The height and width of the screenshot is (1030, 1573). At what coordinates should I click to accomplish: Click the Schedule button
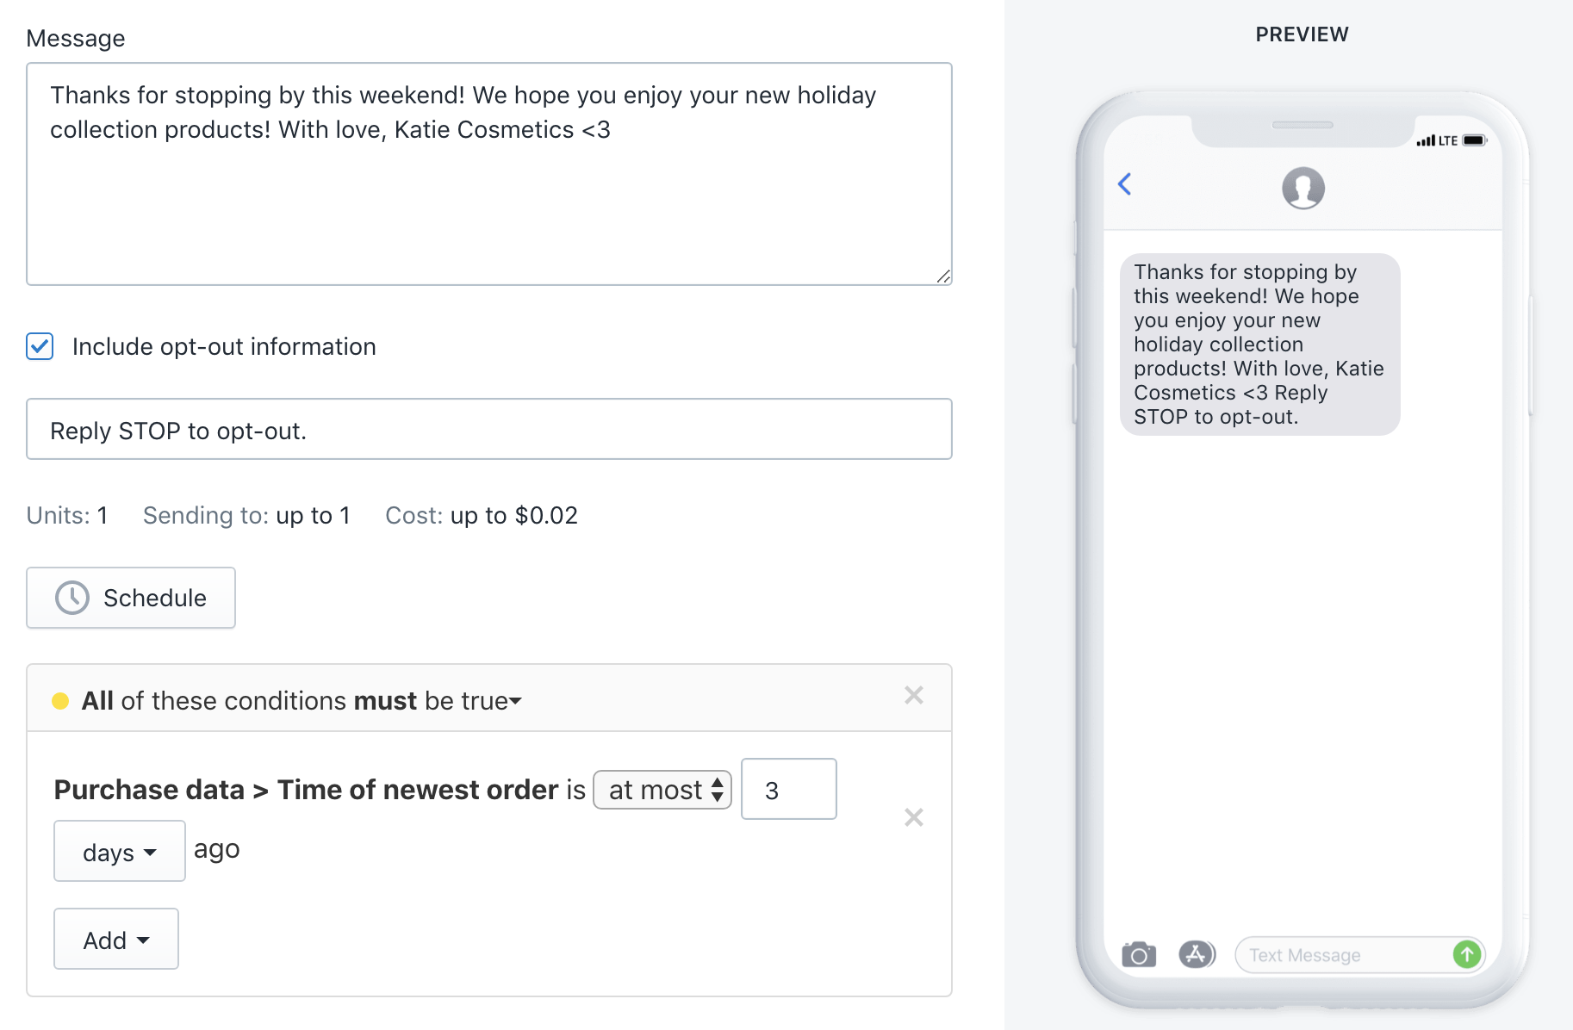pos(131,598)
